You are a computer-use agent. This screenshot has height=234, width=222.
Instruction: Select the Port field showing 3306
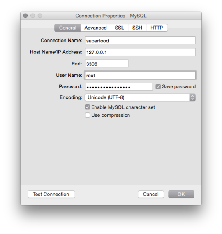(x=106, y=64)
